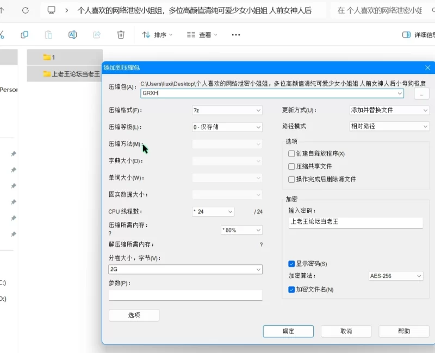Uncheck the 加密文件名 checkbox
This screenshot has width=435, height=353.
pyautogui.click(x=291, y=289)
